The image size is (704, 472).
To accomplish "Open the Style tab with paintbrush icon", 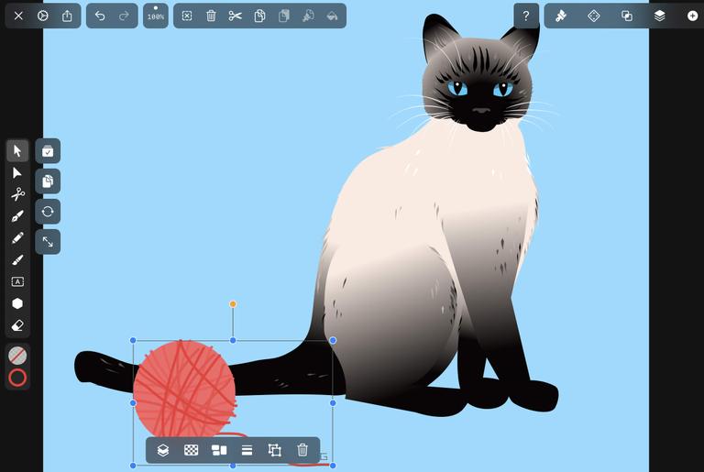I will tap(561, 16).
